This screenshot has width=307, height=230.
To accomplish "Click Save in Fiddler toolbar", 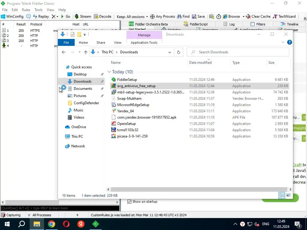I will pyautogui.click(x=198, y=16).
